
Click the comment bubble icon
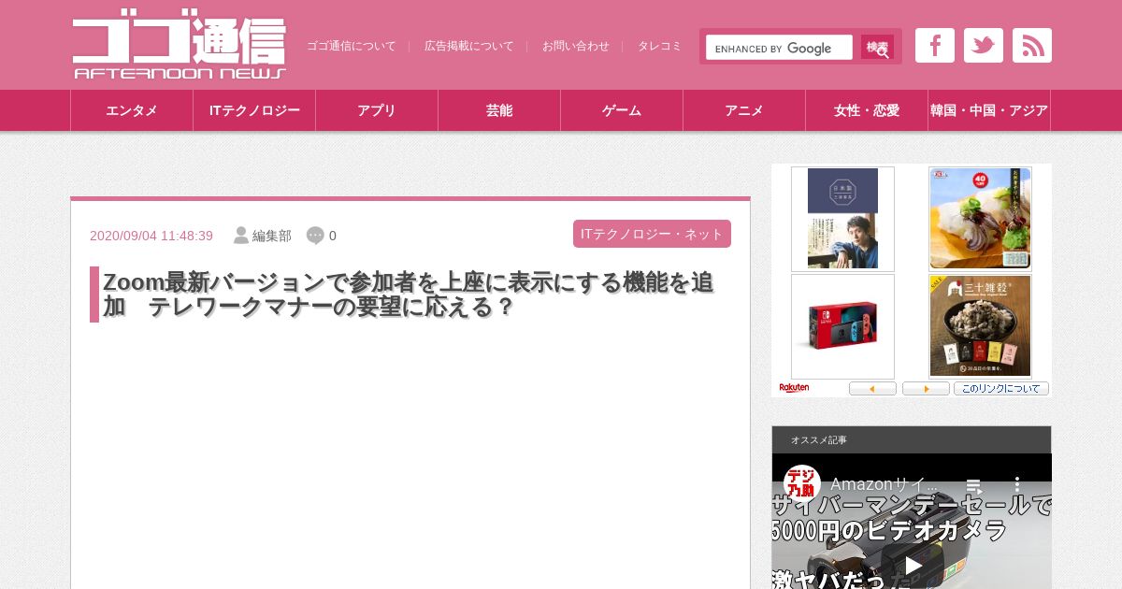(315, 236)
